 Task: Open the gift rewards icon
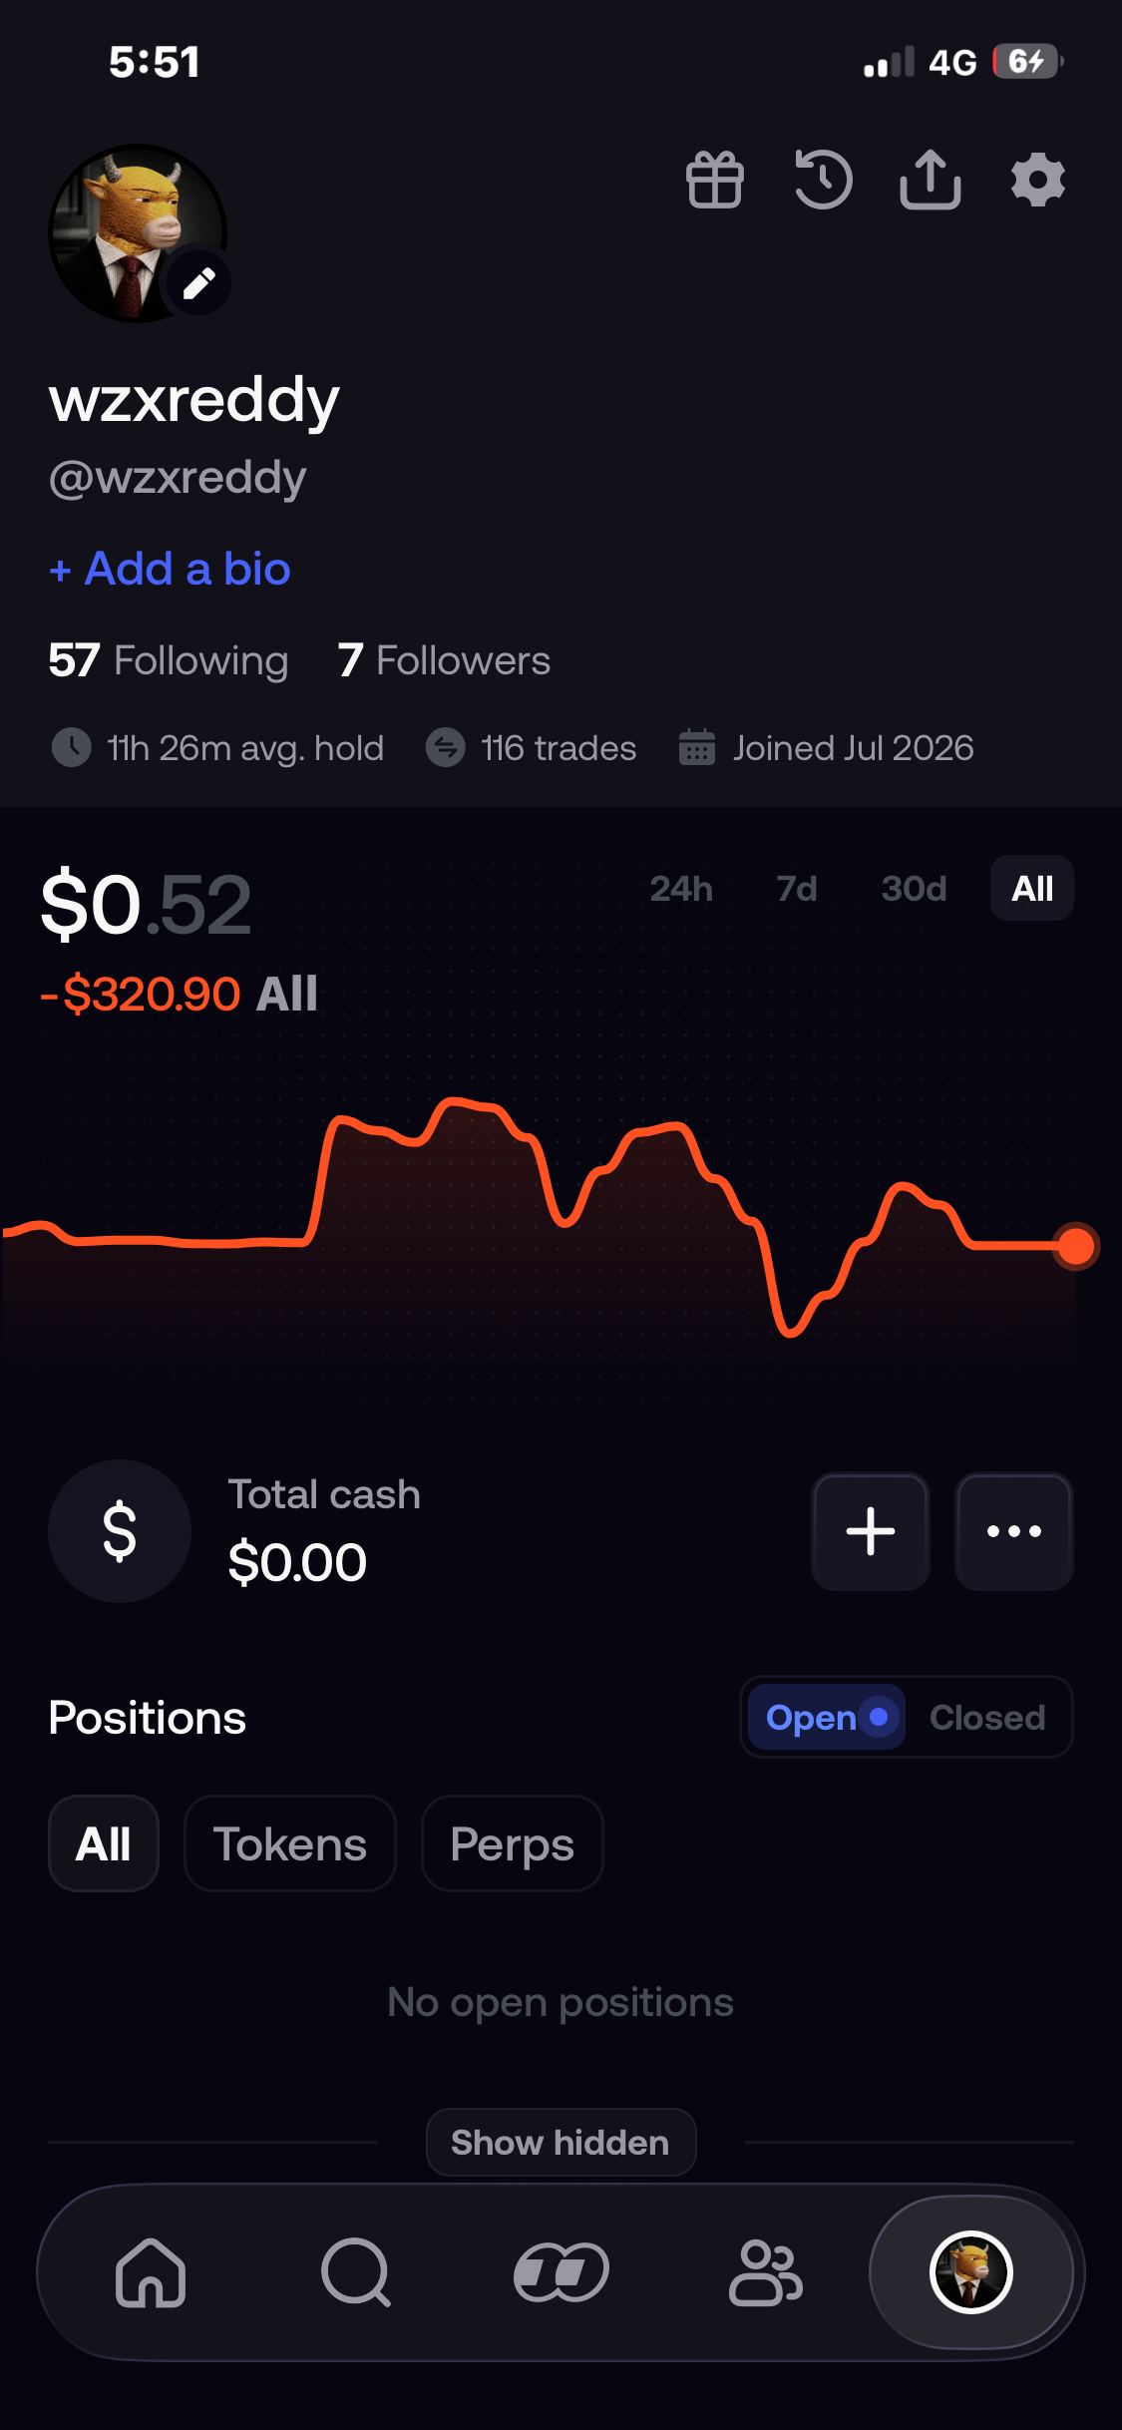coord(715,181)
